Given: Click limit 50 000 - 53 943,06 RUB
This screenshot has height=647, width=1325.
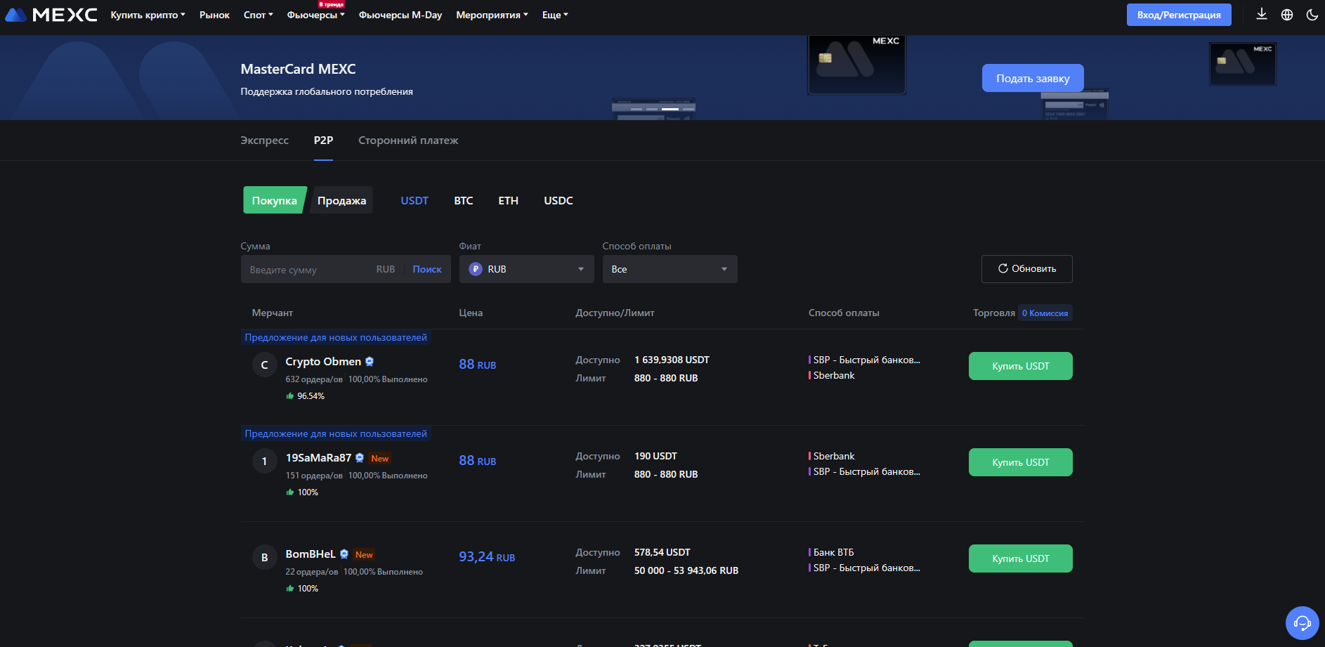Looking at the screenshot, I should [686, 570].
